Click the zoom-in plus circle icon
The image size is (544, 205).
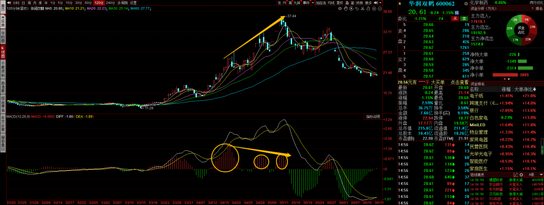[374, 9]
